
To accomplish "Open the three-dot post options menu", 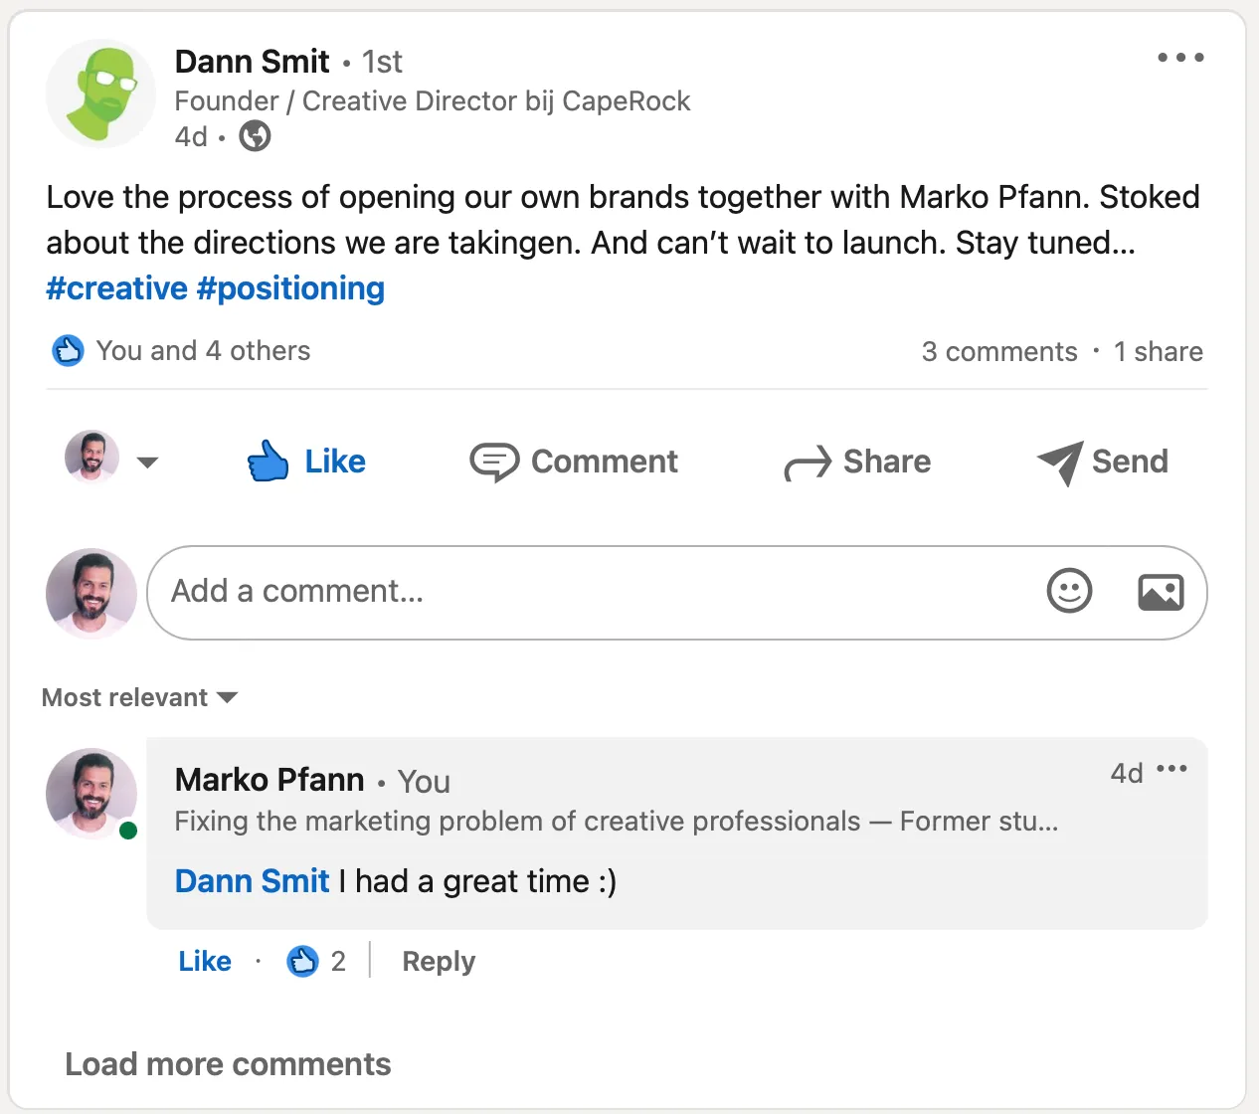I will pos(1180,58).
